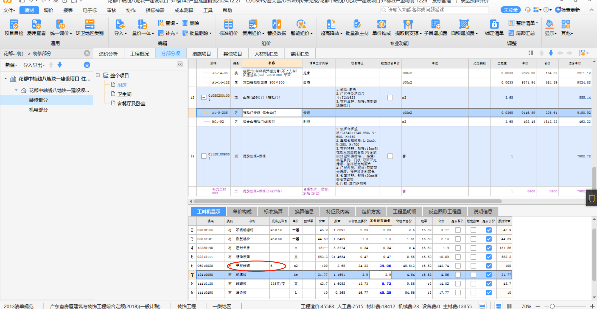597x309 pixels.
Task: Click the grey right arrow in table toolbar
Action: click(569, 53)
